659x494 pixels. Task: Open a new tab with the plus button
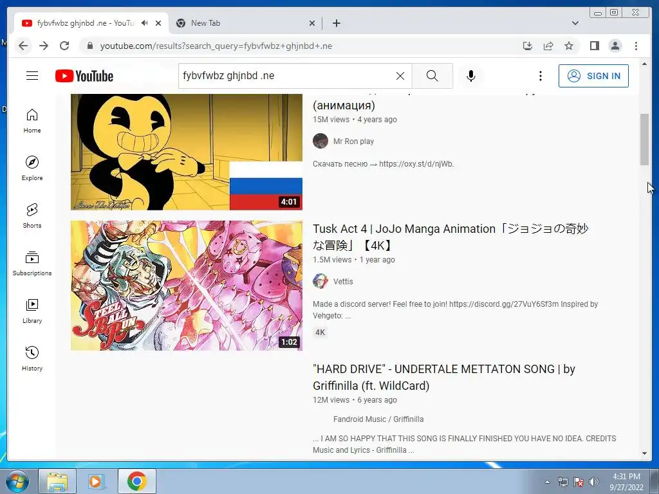[x=336, y=23]
